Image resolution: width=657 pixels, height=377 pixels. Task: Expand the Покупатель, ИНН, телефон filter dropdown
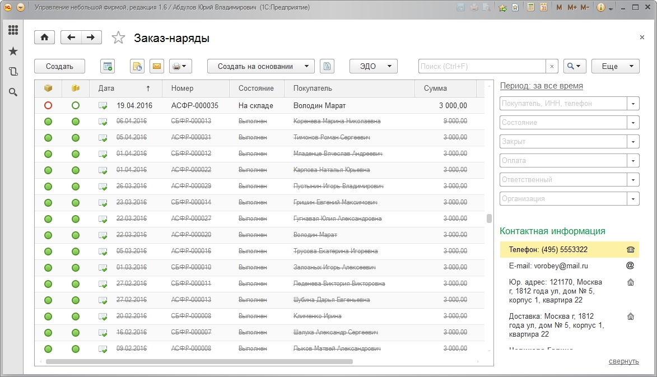coord(633,104)
